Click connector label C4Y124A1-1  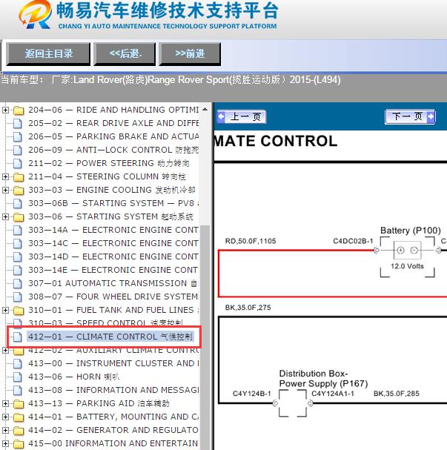(x=333, y=394)
